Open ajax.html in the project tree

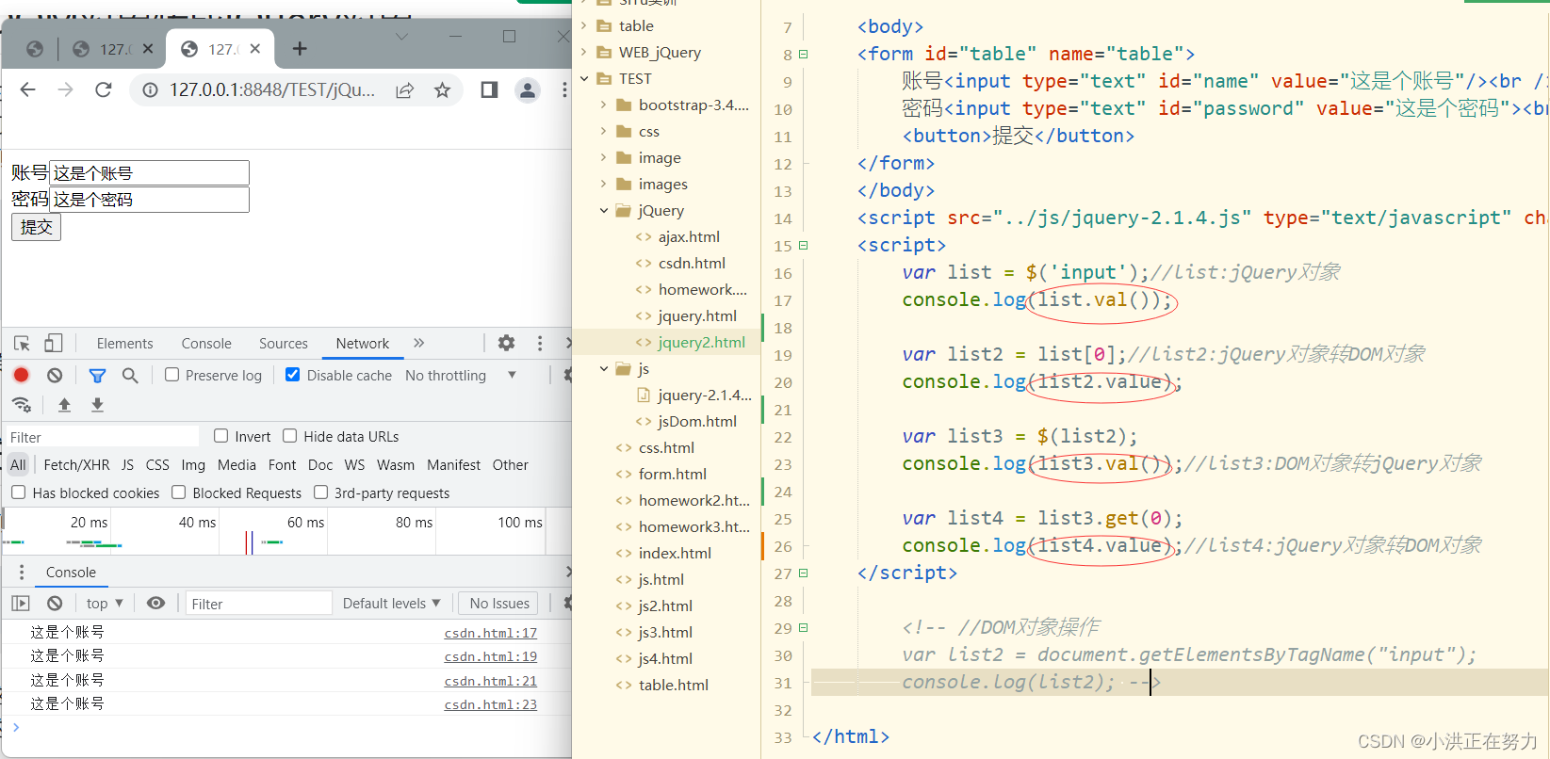(689, 236)
